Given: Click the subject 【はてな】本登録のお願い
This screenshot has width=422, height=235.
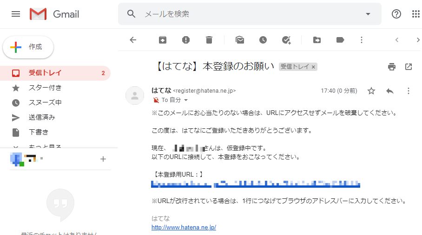Looking at the screenshot, I should [215, 66].
